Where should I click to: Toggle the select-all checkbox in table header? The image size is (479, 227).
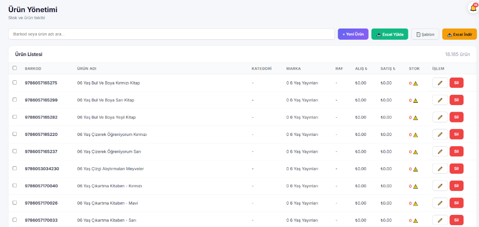(x=15, y=68)
